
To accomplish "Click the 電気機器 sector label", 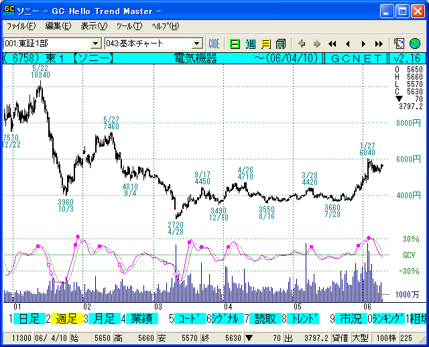I will (195, 58).
